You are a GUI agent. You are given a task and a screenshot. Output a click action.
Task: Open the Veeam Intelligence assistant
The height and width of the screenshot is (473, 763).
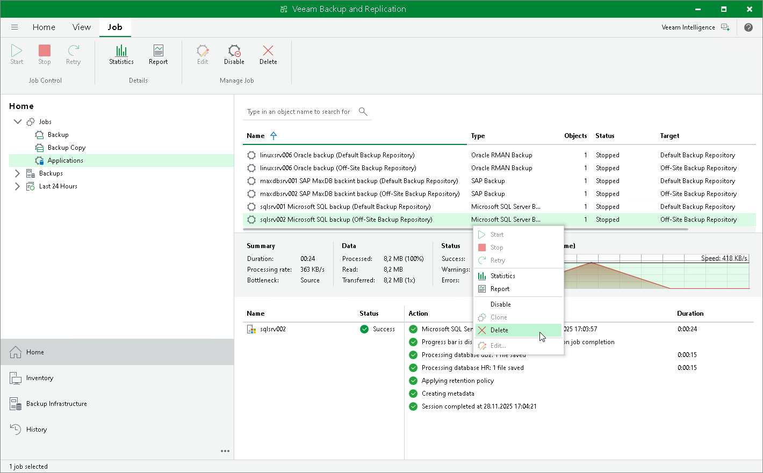coord(696,27)
